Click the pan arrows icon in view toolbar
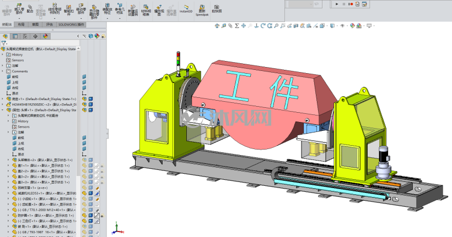The image size is (452, 237). point(244,26)
